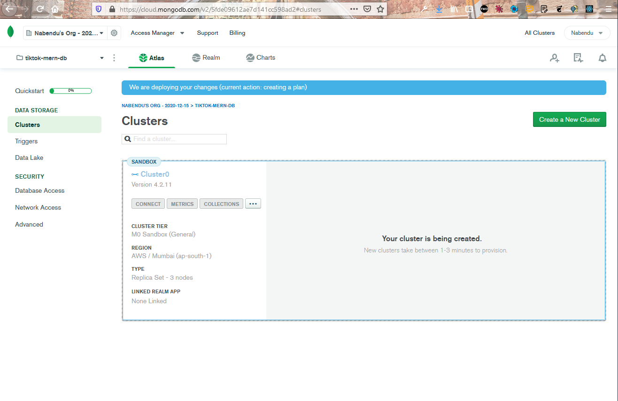This screenshot has height=401, width=618.
Task: Select Clusters in the sidebar
Action: 54,125
